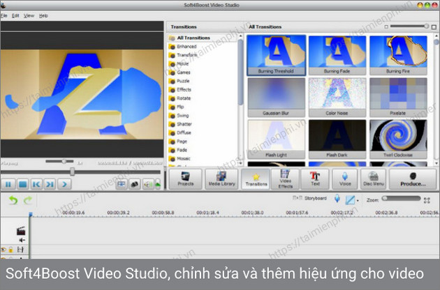Screen dimensions: 440x290
Task: Open the File menu
Action: pos(3,16)
